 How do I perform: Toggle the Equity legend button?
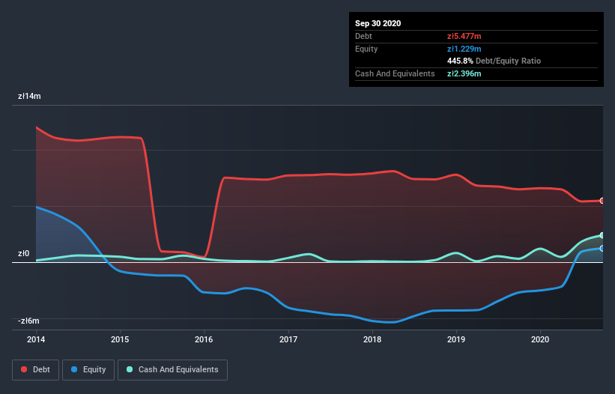pyautogui.click(x=88, y=370)
